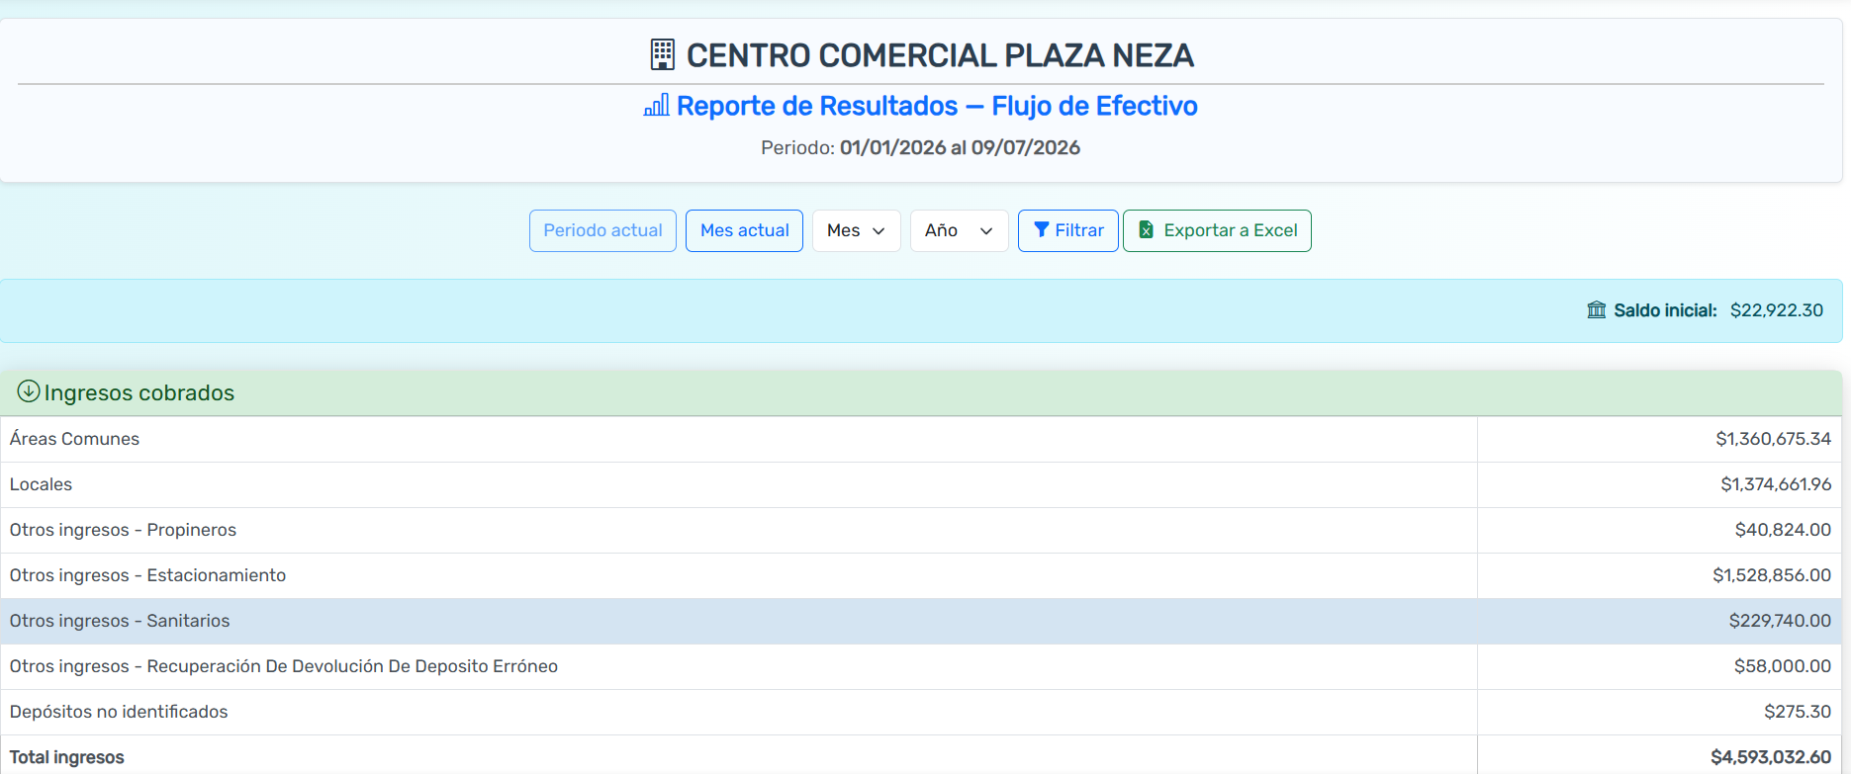Open the Mes dropdown
Image resolution: width=1851 pixels, height=774 pixels.
(856, 230)
